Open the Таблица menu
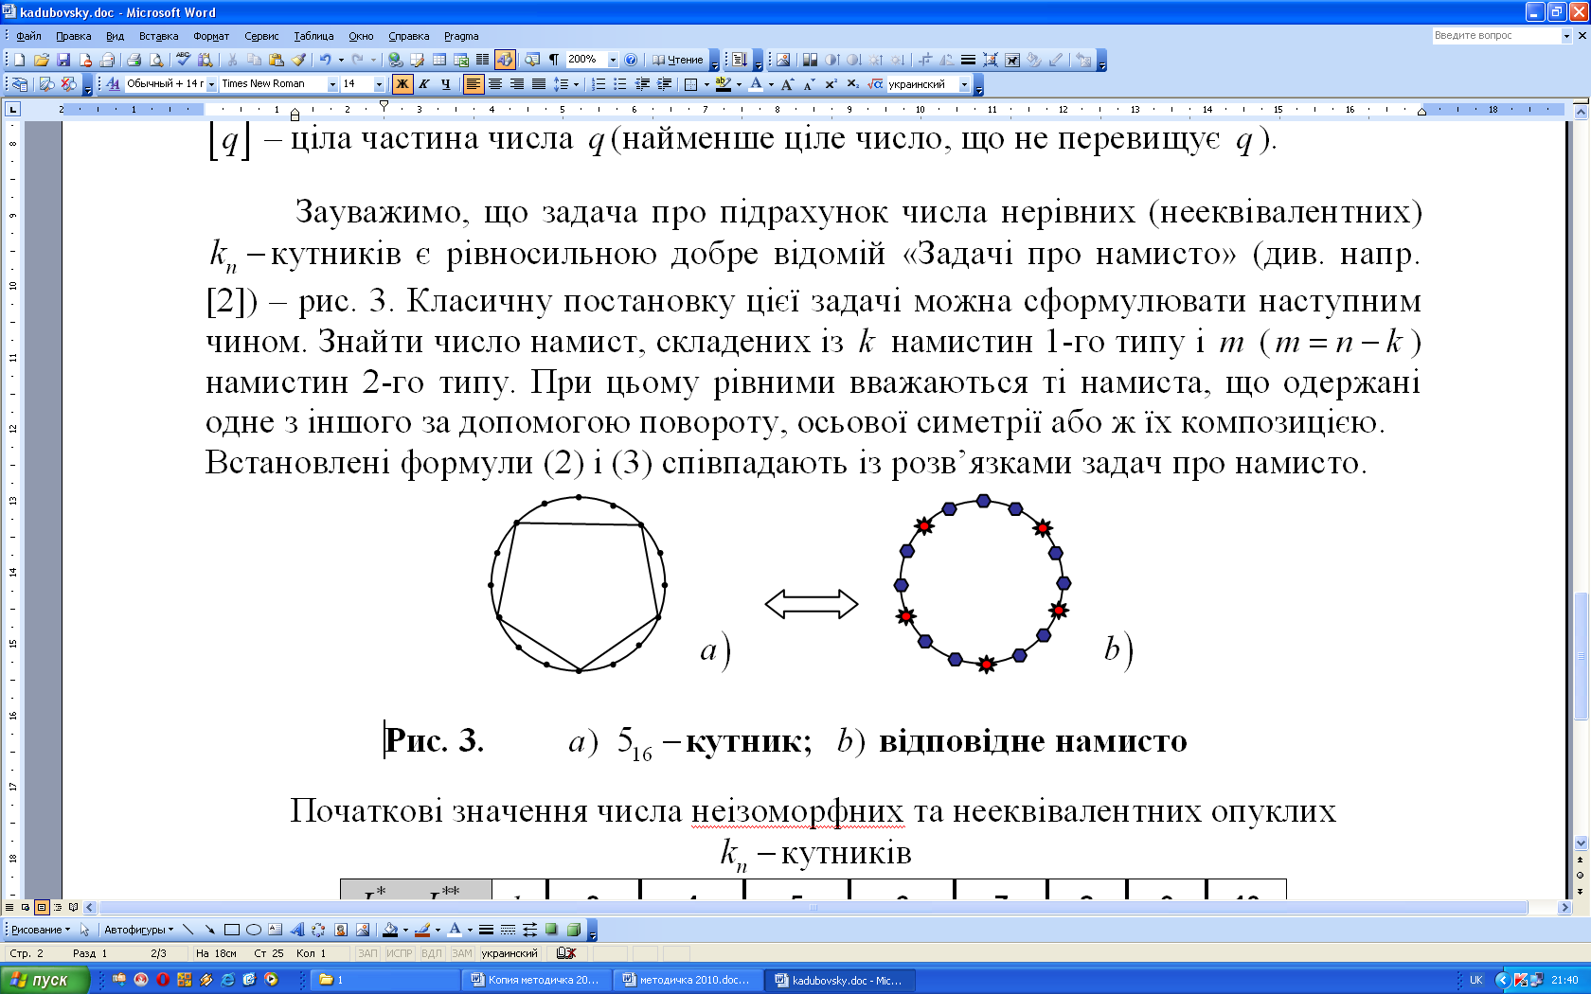This screenshot has height=994, width=1591. tap(313, 36)
